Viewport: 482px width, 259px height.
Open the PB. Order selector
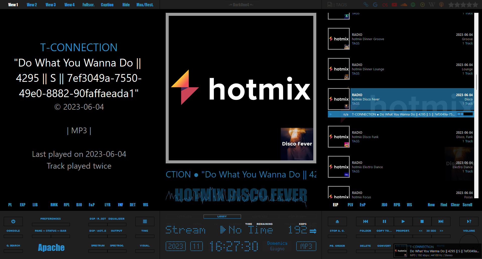point(337,246)
